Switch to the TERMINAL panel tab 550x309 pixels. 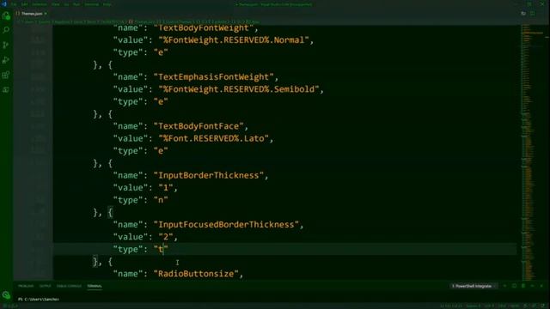coord(95,286)
